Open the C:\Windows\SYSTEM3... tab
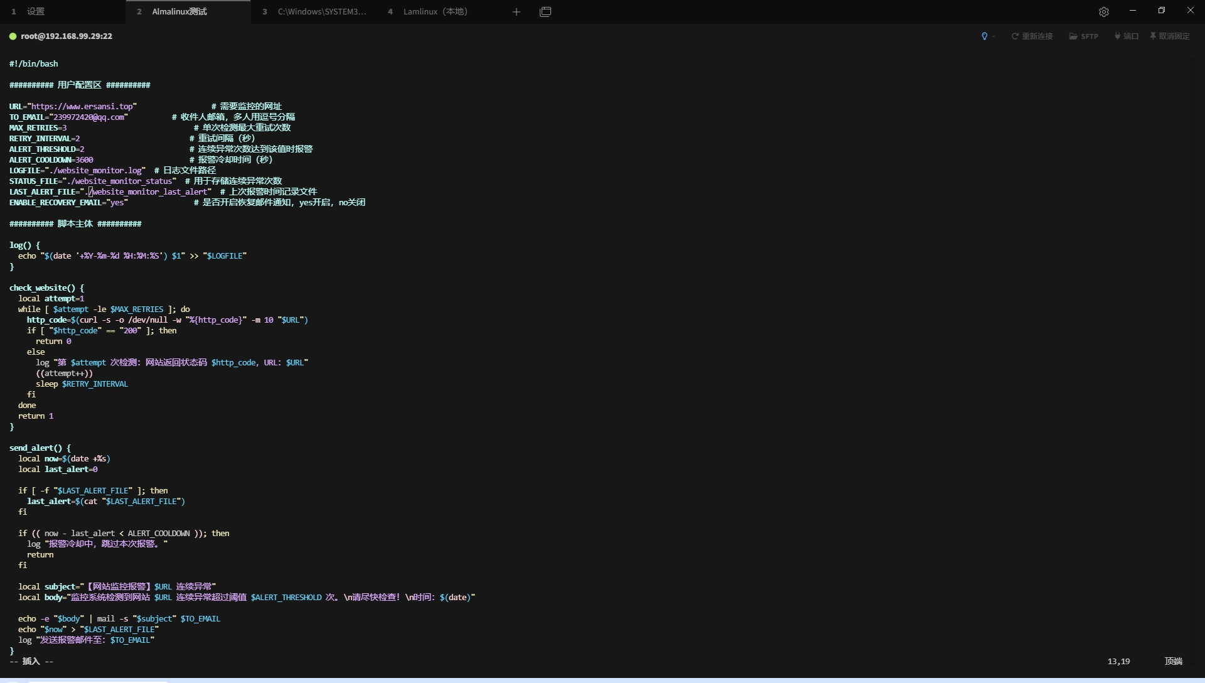Viewport: 1205px width, 683px height. [314, 11]
